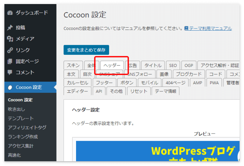Image resolution: width=244 pixels, height=166 pixels.
Task: Open the アクセス集計 submenu item
Action: point(21,146)
